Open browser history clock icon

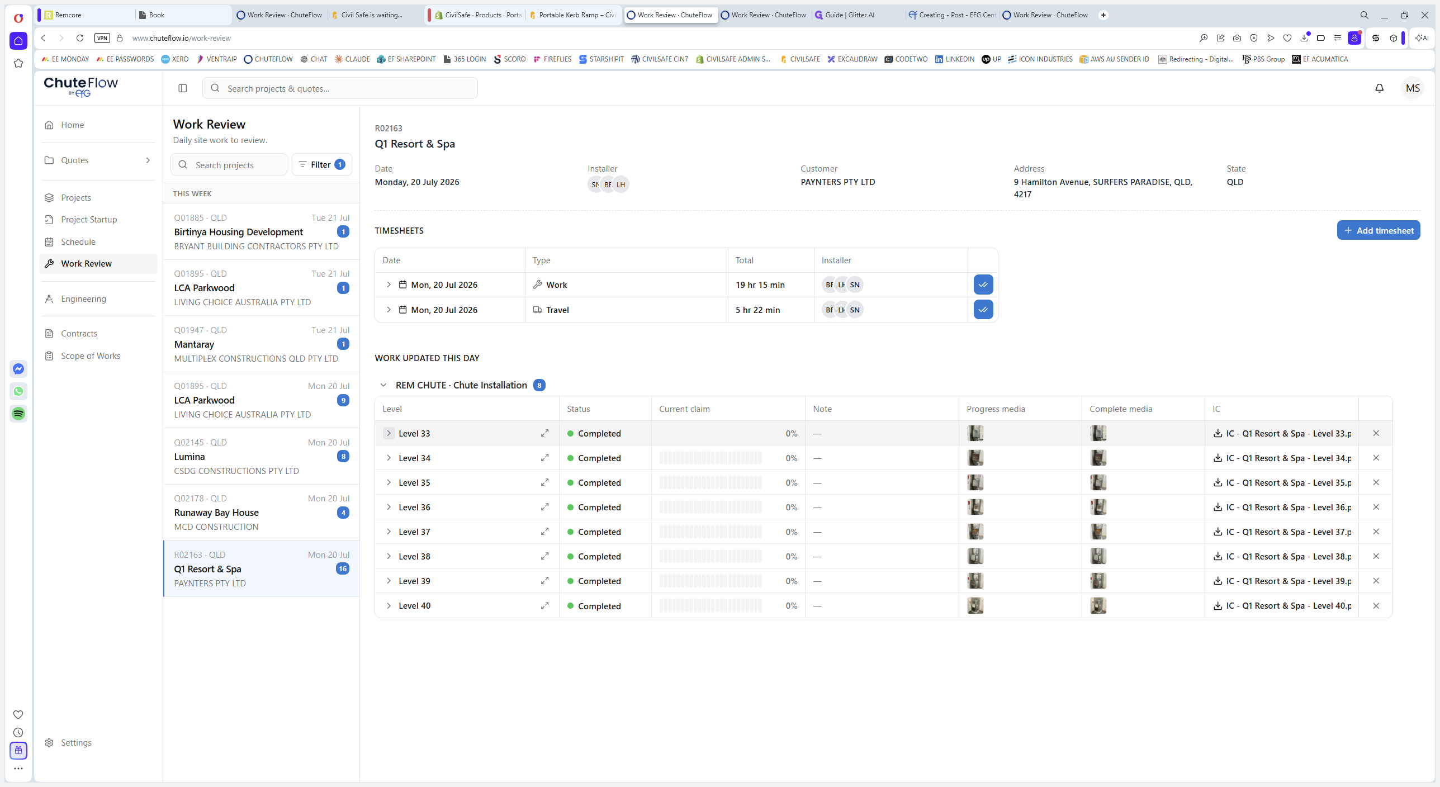coord(18,732)
